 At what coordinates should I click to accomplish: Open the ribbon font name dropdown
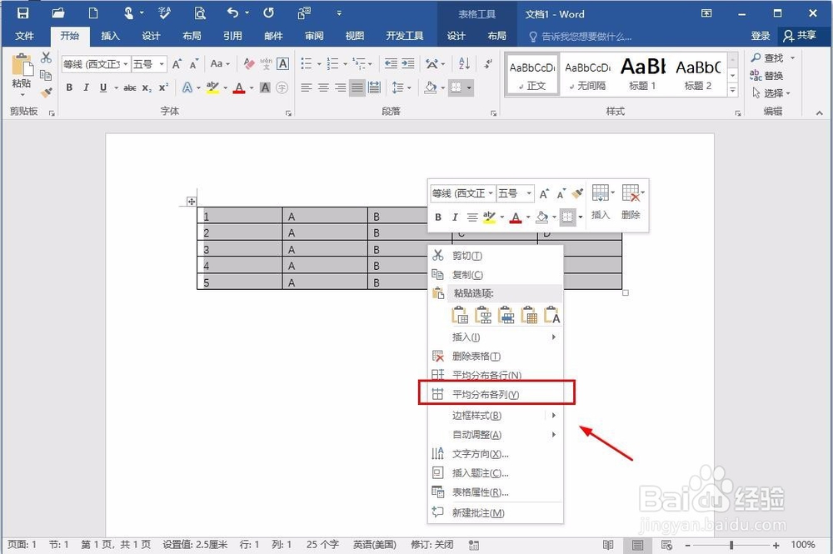click(126, 64)
